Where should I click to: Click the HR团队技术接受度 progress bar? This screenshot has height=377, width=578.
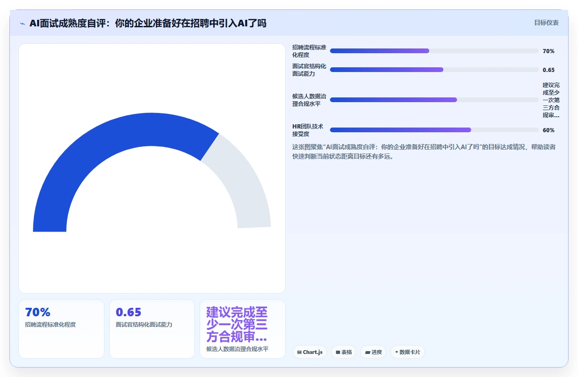click(434, 130)
